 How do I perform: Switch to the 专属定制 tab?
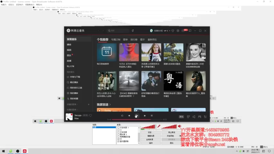116,40
